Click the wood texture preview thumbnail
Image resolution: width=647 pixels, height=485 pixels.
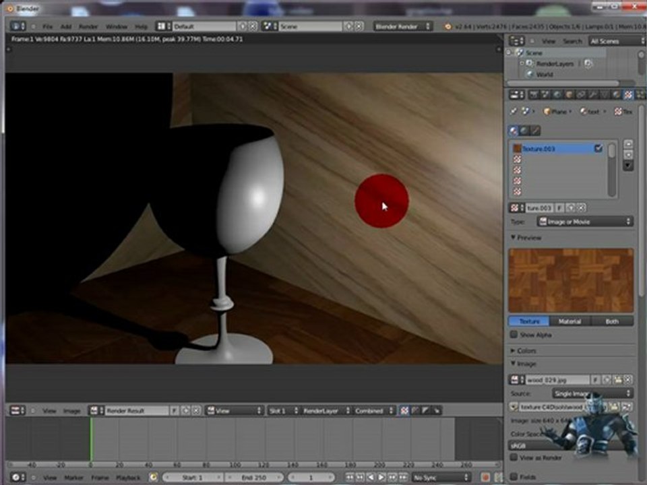click(x=571, y=280)
